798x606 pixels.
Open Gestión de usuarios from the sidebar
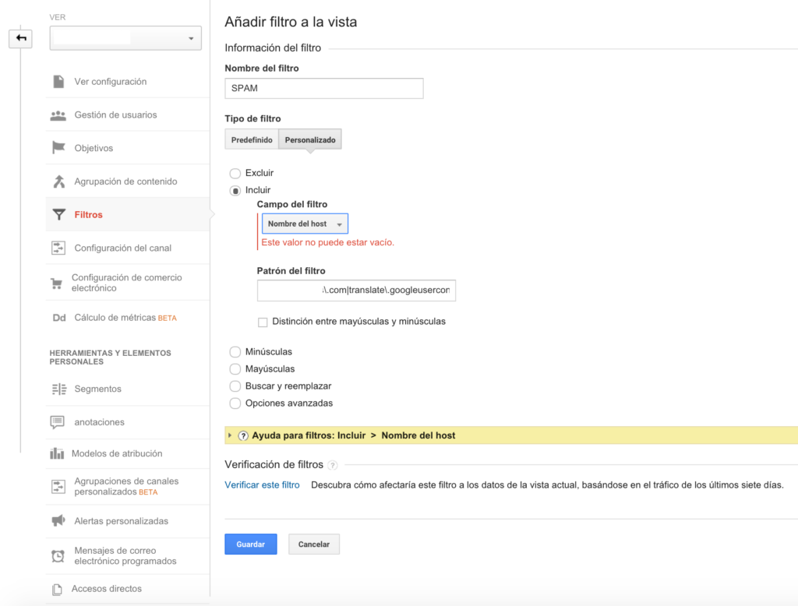click(x=58, y=115)
